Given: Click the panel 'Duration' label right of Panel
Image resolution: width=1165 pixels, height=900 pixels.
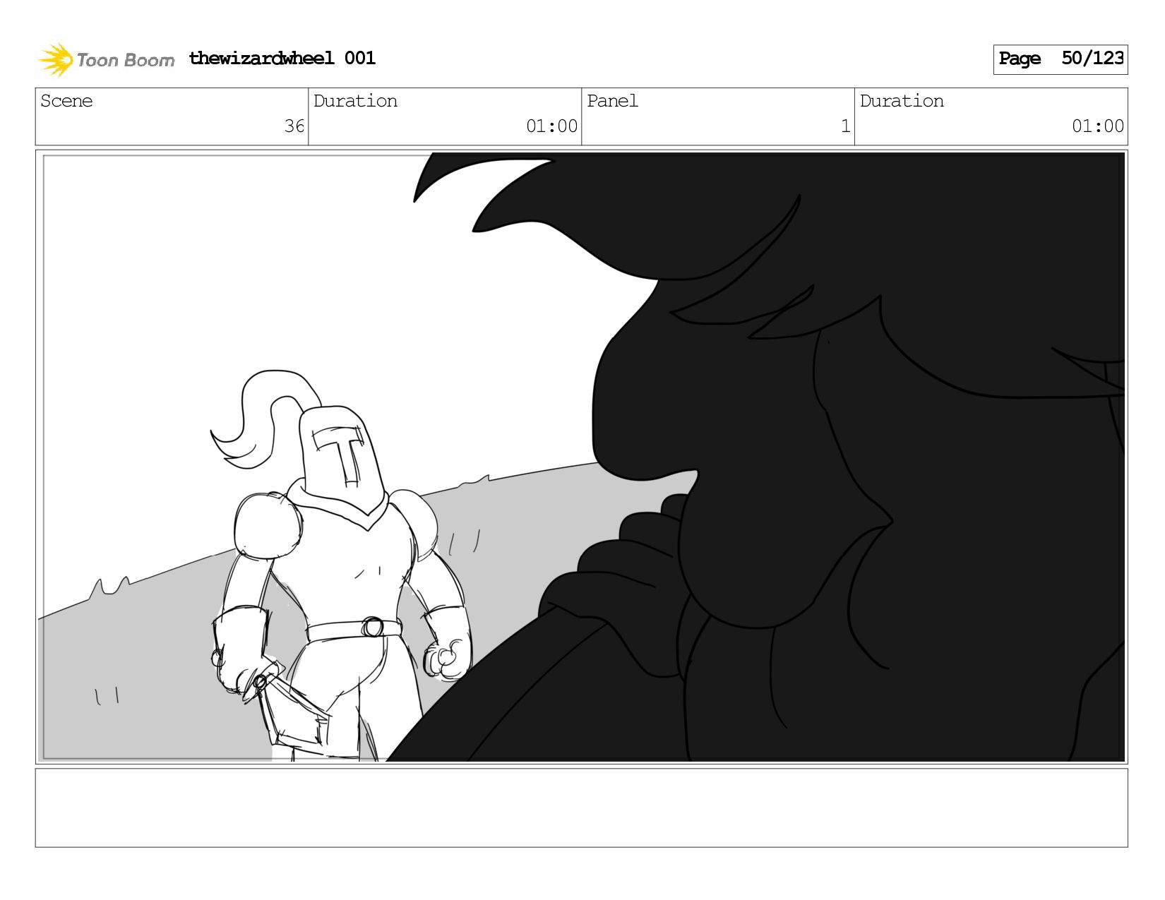Looking at the screenshot, I should coord(902,101).
